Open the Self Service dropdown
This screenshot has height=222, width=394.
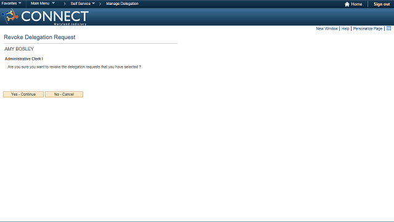point(82,4)
